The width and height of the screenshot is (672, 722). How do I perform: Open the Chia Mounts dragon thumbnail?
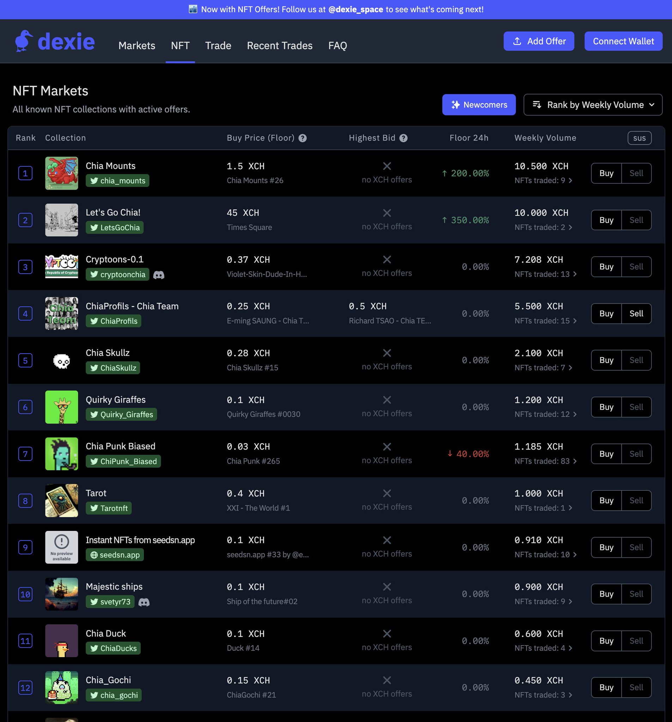[61, 173]
